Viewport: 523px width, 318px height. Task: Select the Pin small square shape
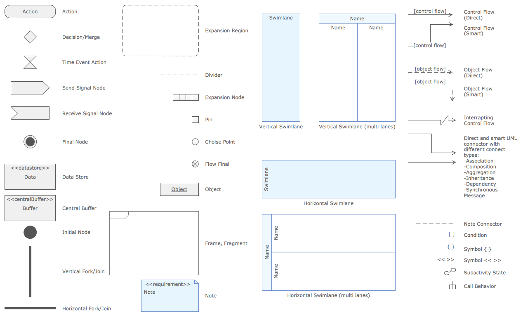196,120
